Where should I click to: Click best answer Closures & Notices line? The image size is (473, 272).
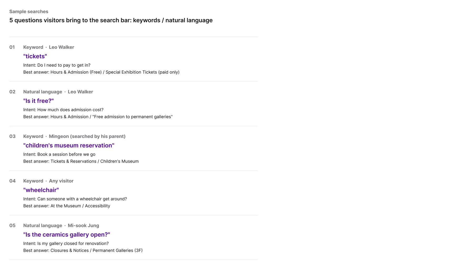pos(83,250)
